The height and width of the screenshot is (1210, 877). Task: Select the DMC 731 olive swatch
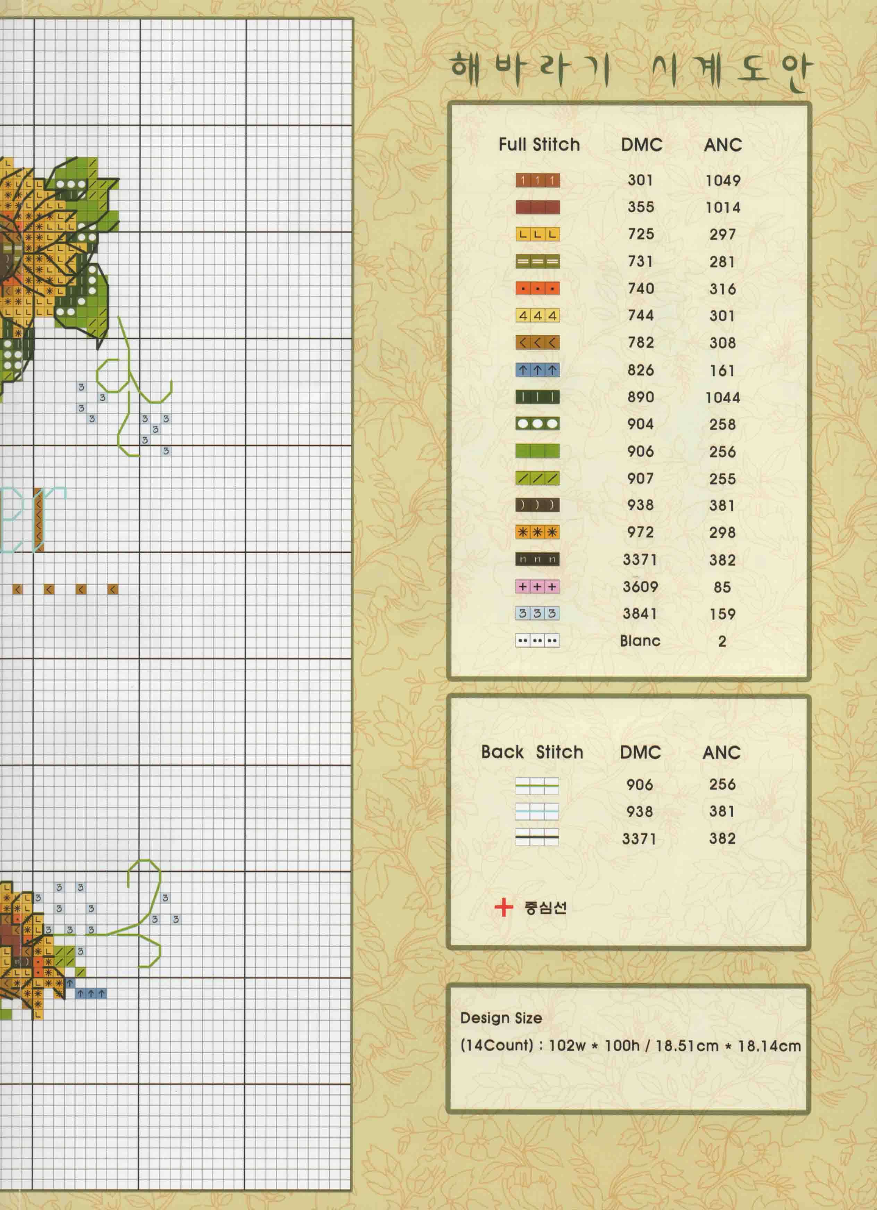[537, 262]
